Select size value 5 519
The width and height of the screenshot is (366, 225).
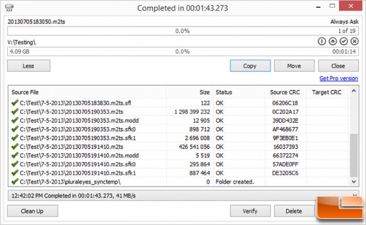click(203, 155)
